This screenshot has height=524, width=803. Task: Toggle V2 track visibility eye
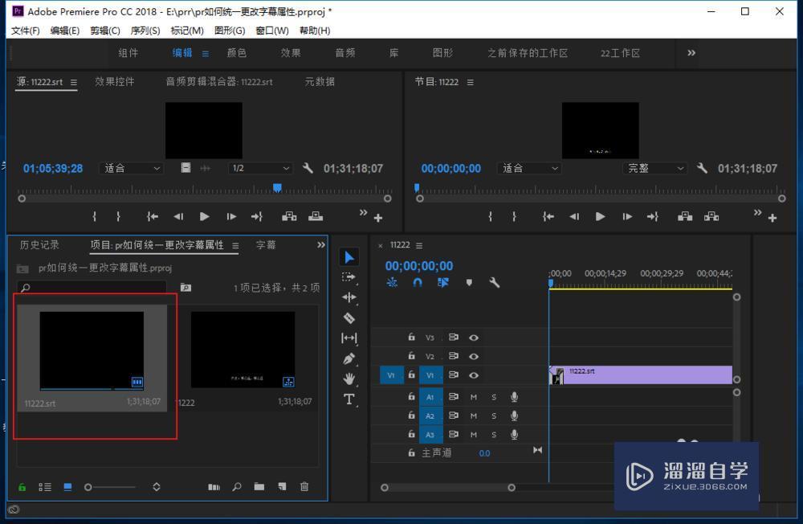click(474, 356)
